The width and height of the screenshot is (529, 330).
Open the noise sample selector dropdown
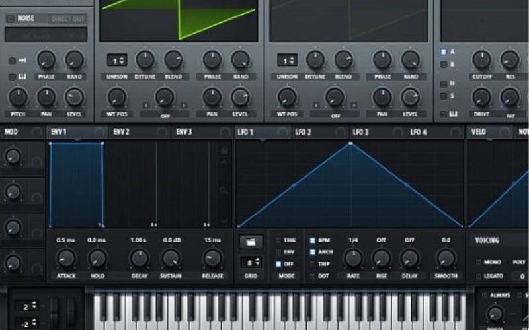coord(46,34)
